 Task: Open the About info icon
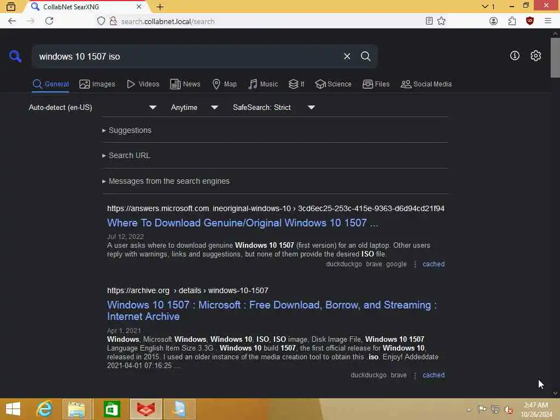coord(515,56)
